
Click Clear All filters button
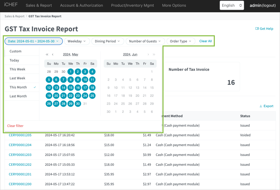[x=205, y=41]
